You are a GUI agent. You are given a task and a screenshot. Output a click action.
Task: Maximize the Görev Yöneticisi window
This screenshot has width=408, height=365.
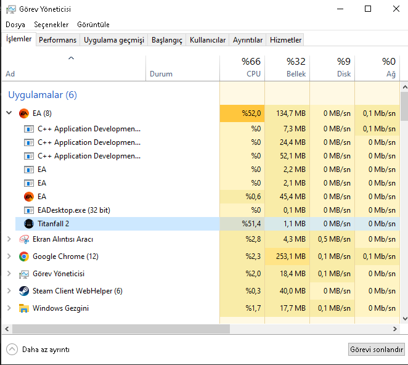(368, 9)
